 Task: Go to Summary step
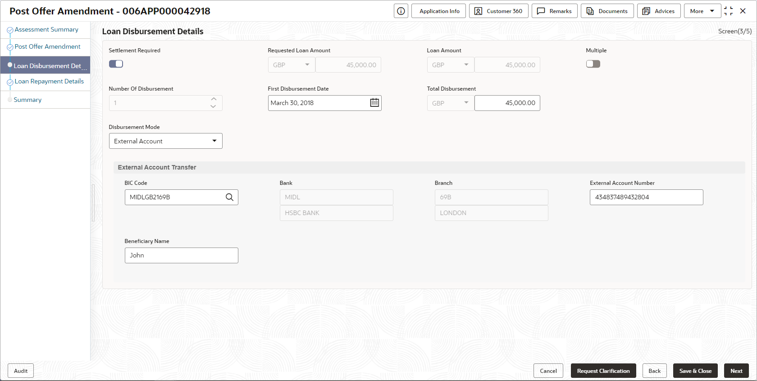click(27, 100)
